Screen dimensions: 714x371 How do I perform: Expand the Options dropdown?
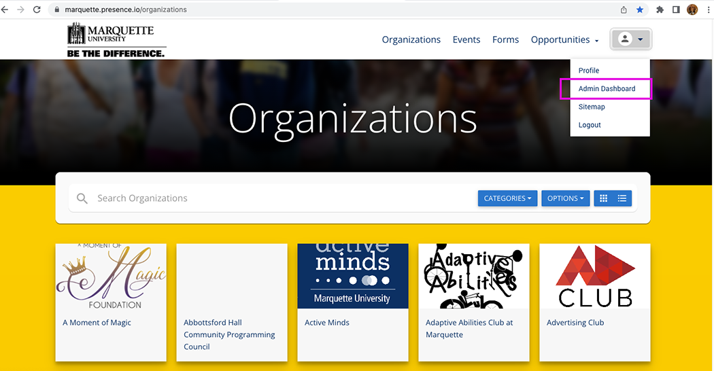(x=565, y=198)
